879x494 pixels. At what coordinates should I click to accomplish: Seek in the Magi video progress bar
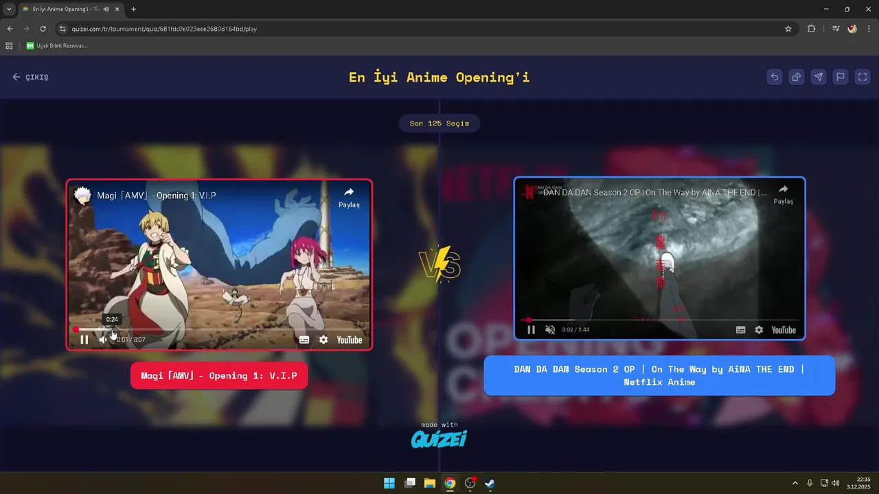coord(219,329)
